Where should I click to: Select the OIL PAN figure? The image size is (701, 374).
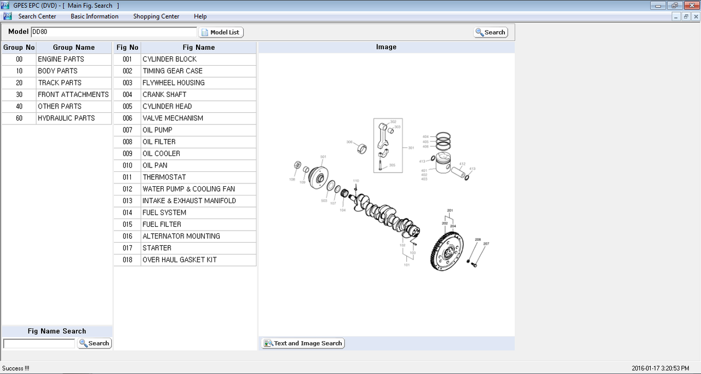[185, 165]
